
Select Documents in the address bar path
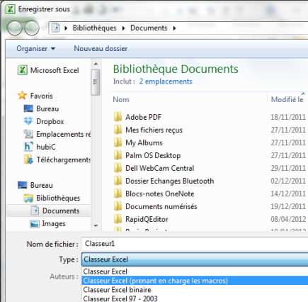149,28
